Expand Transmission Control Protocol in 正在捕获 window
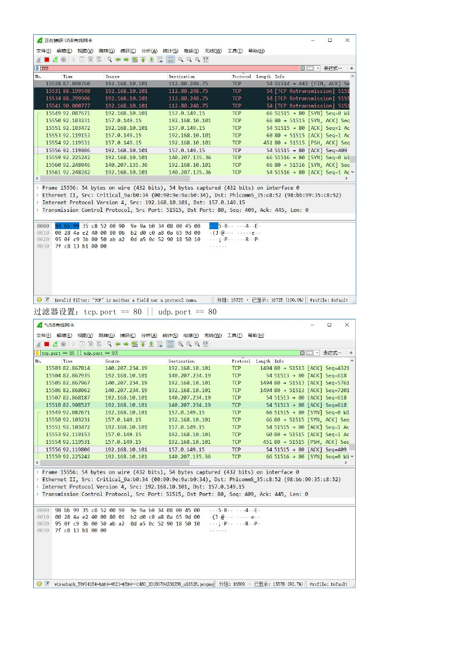Screen dimensions: 472x667 [37, 210]
